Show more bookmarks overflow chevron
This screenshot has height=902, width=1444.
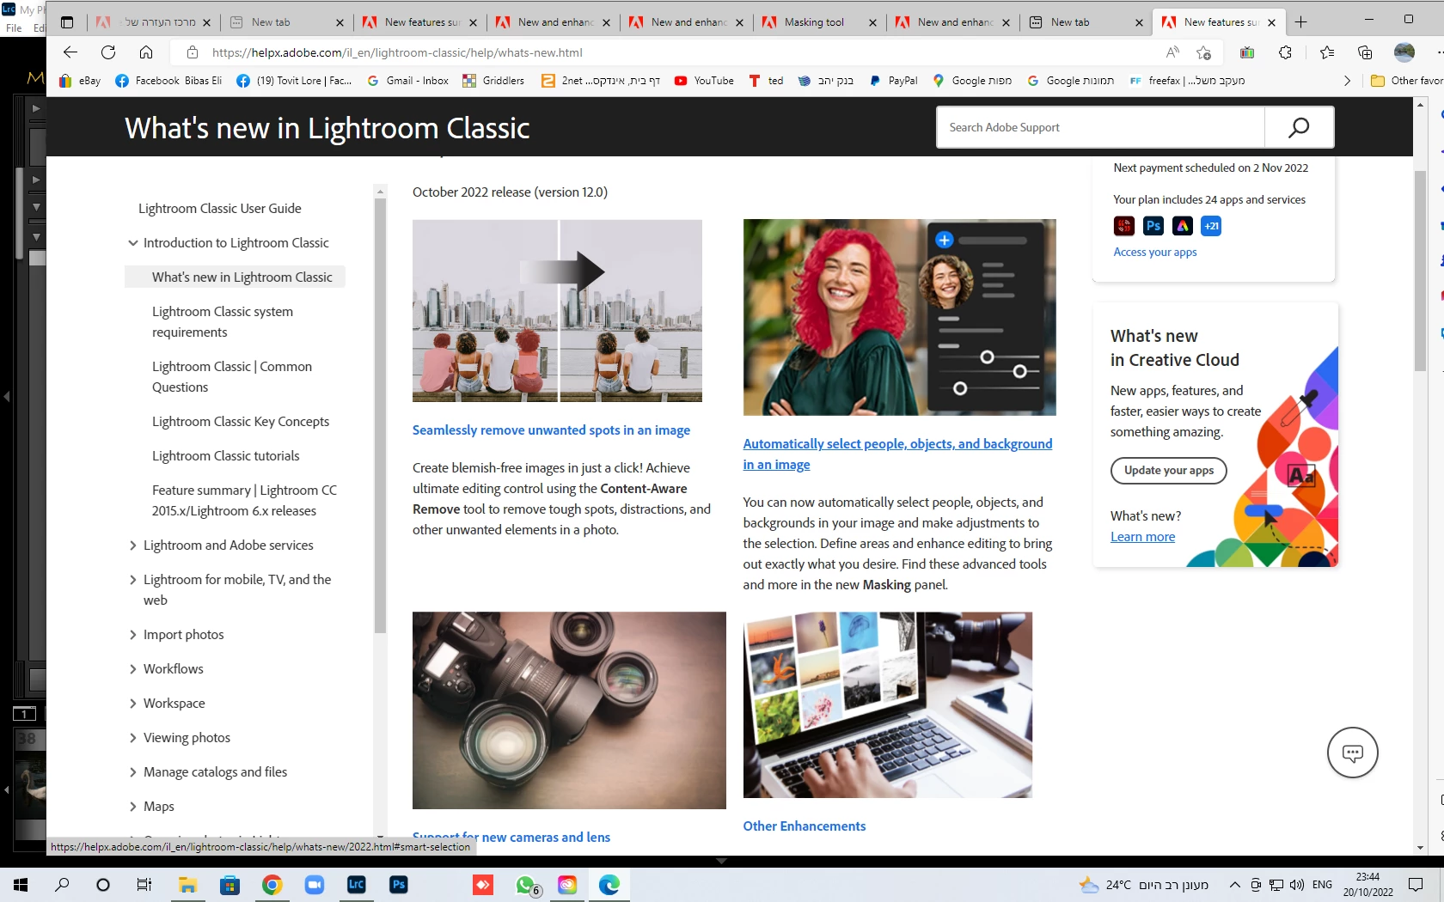tap(1347, 81)
